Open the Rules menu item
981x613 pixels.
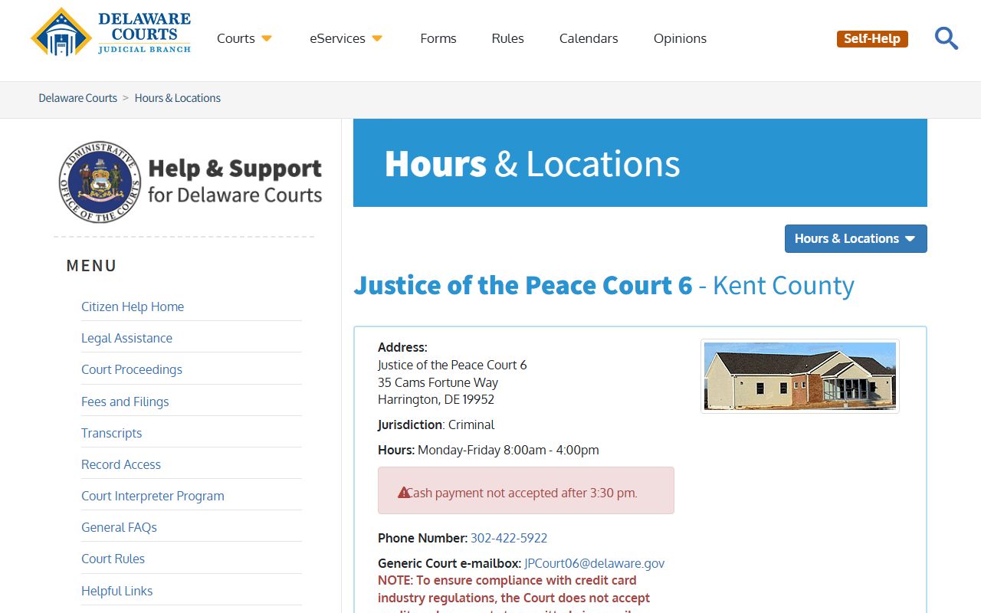507,38
